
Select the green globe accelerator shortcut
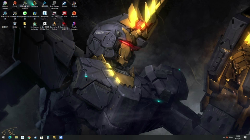click(25, 15)
